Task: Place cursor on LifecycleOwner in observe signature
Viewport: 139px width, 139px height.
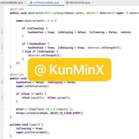Action: [64, 13]
